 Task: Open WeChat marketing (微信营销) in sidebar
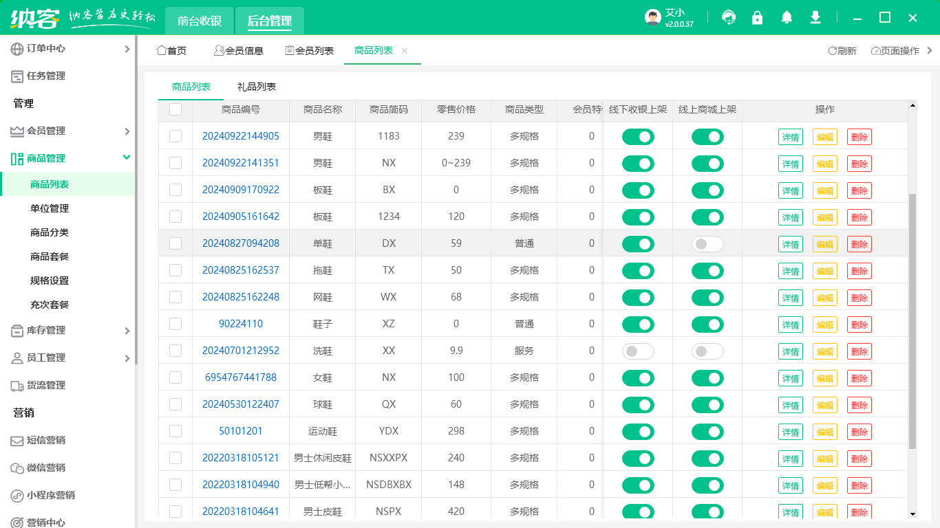(46, 467)
